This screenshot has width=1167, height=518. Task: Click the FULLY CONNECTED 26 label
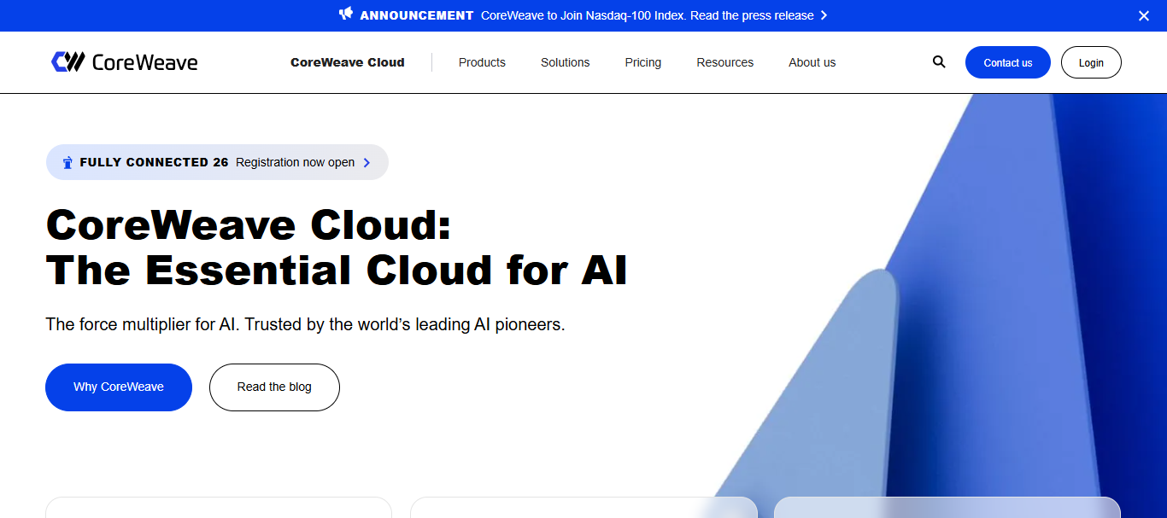point(154,162)
